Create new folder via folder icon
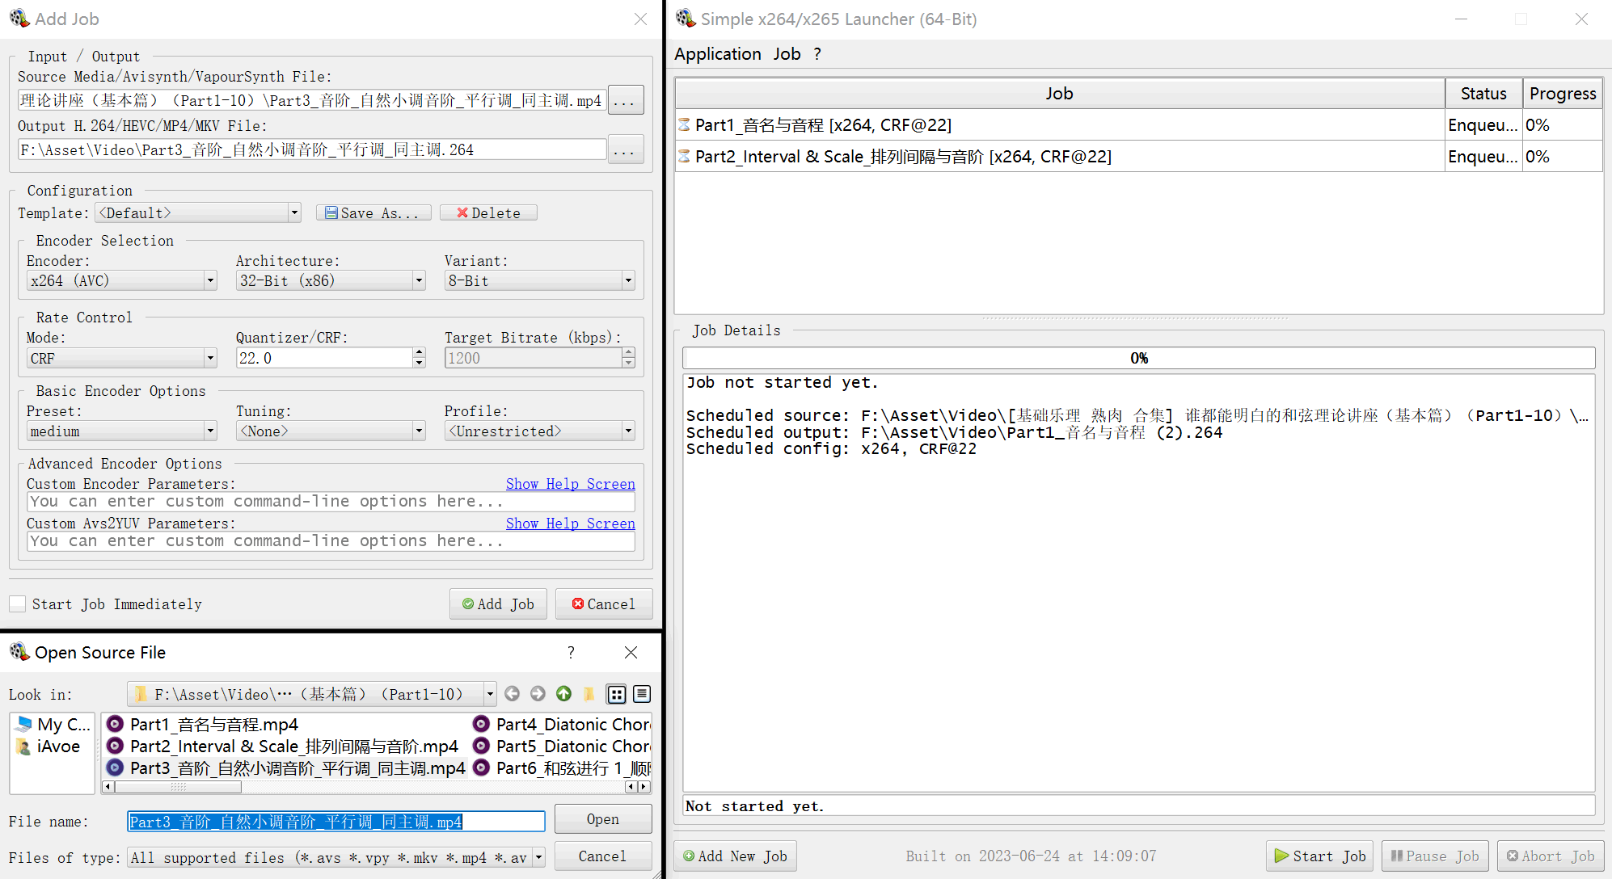The image size is (1612, 879). pyautogui.click(x=589, y=694)
